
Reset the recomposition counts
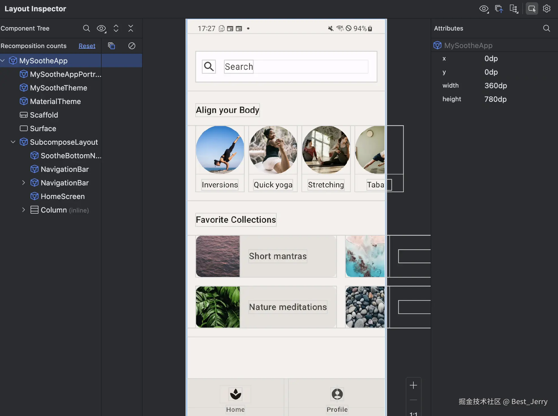tap(87, 46)
